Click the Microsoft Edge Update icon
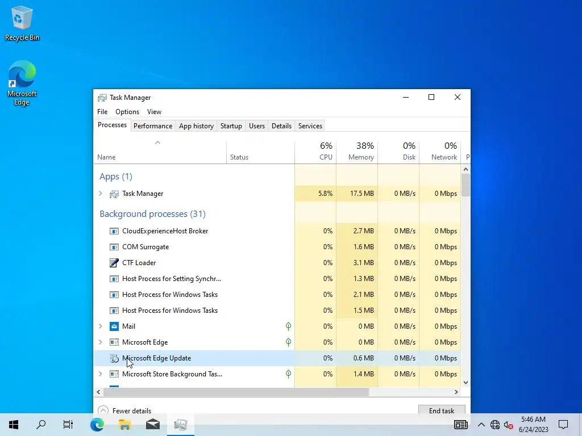 tap(114, 358)
